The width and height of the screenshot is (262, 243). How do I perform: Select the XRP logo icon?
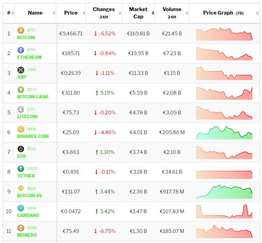click(x=21, y=70)
